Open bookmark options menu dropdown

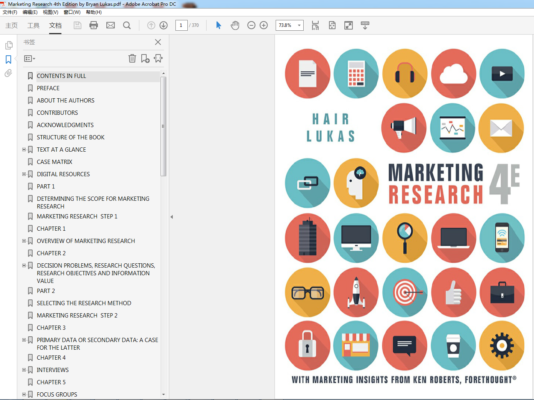click(x=30, y=59)
